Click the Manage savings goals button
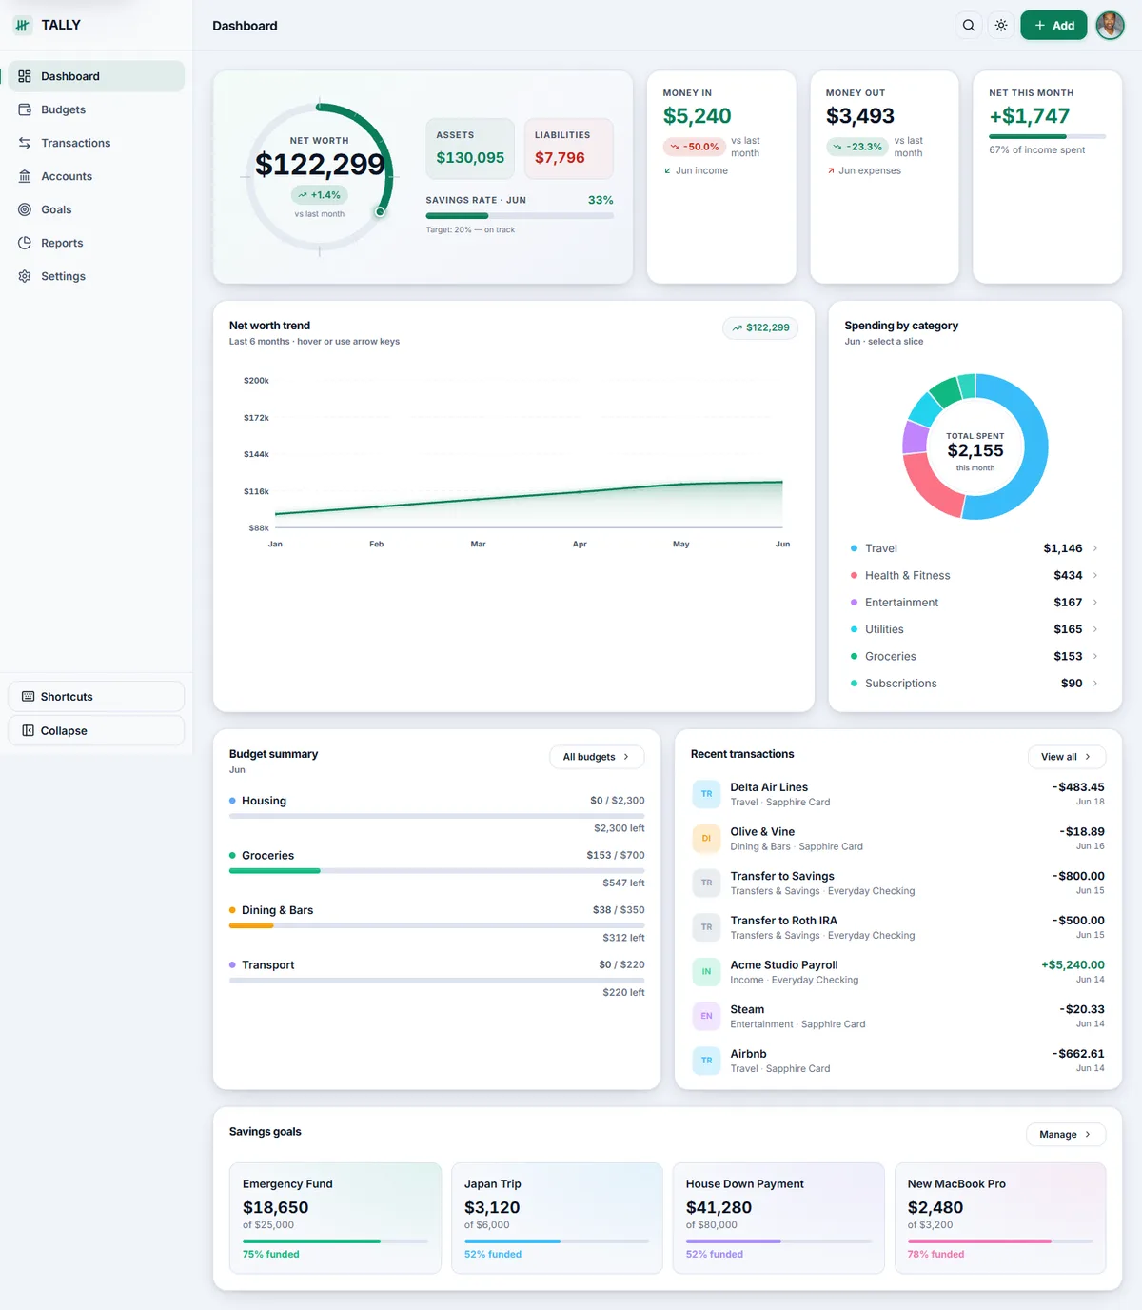Viewport: 1142px width, 1310px height. 1065,1134
